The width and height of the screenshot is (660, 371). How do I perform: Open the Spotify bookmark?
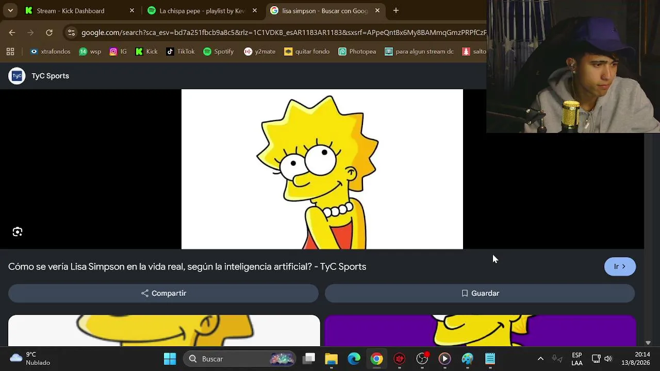(219, 52)
